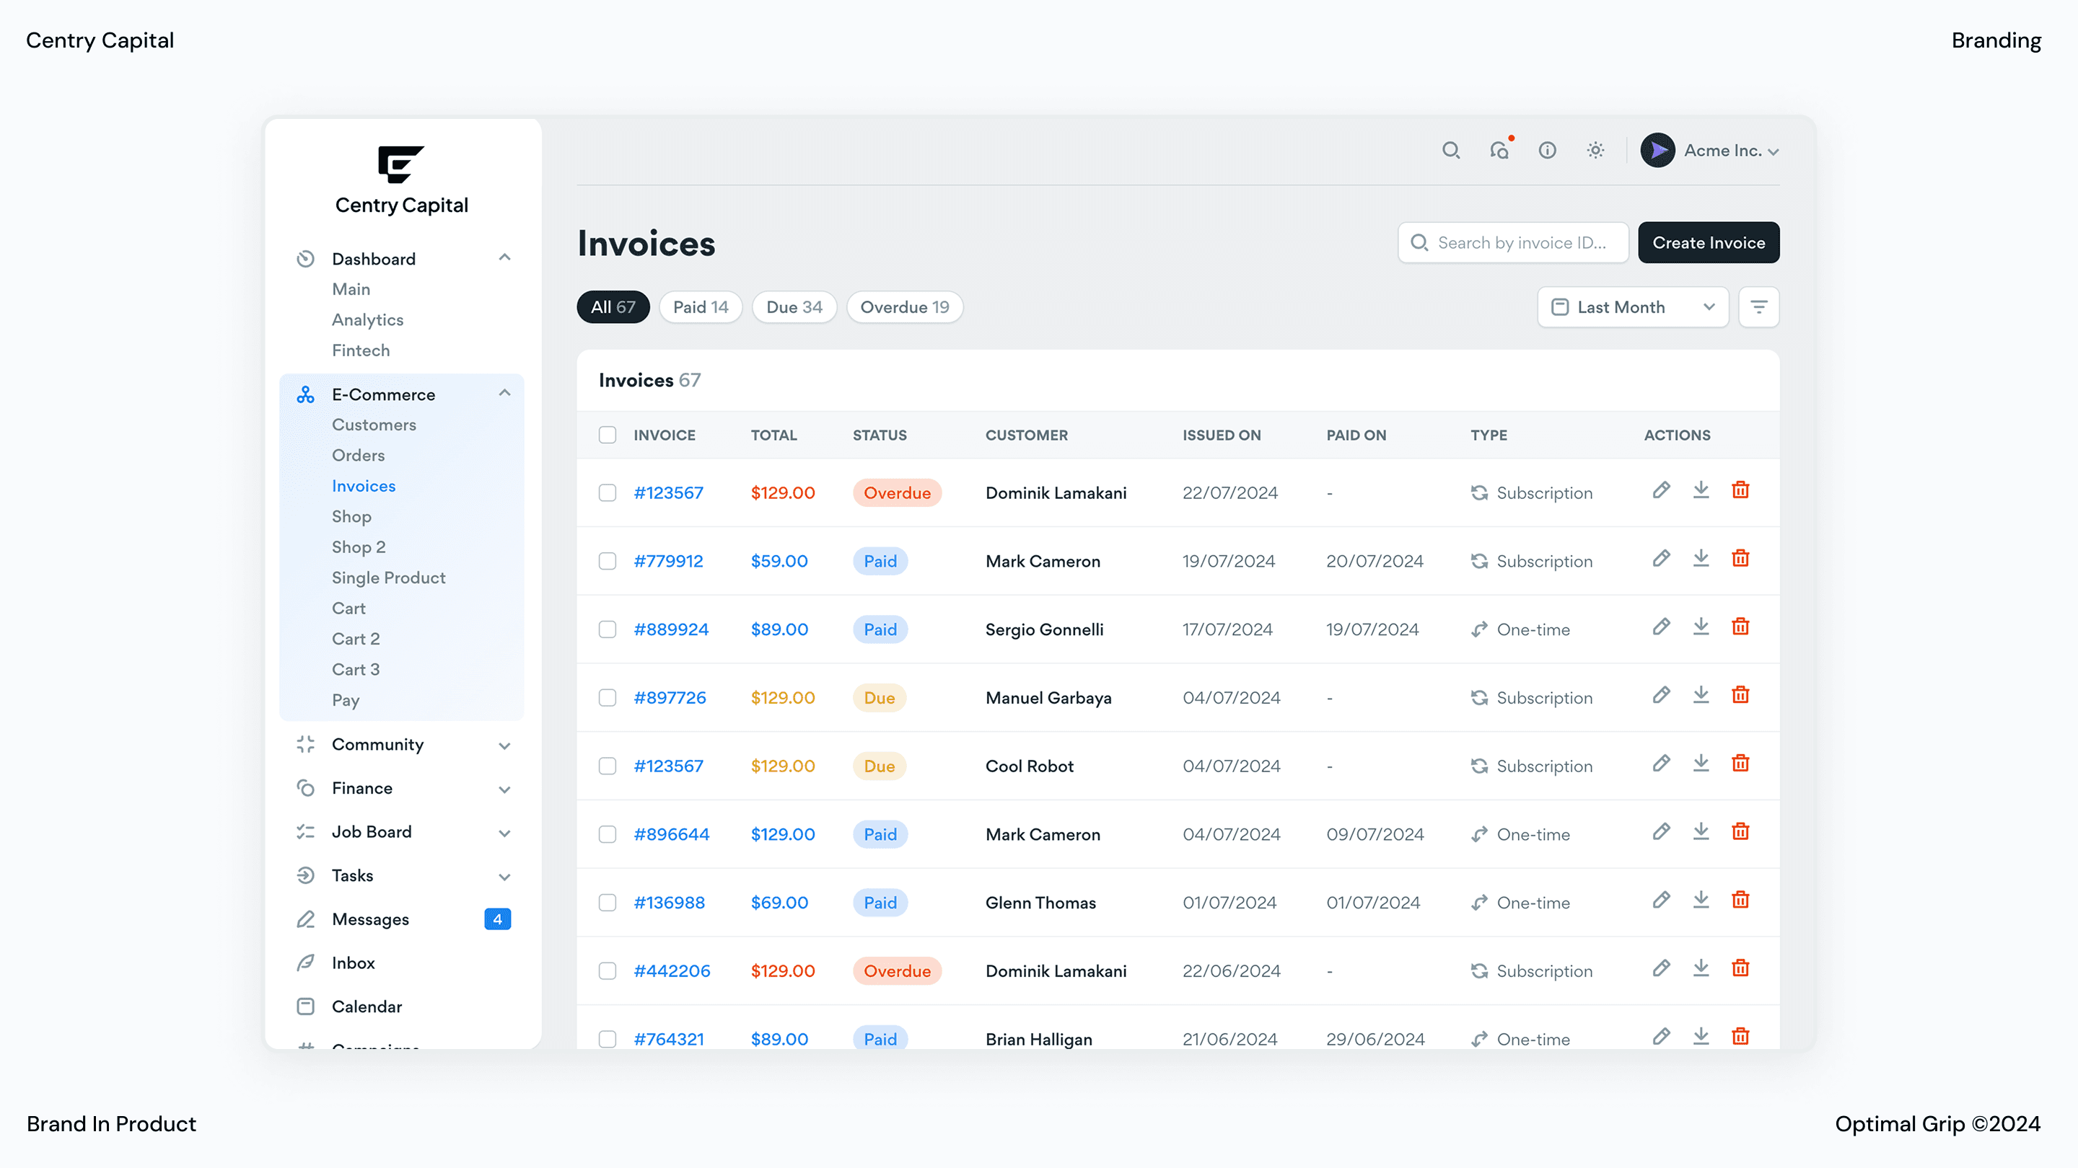Tick the checkbox for invoice #896644
The height and width of the screenshot is (1168, 2078).
608,834
